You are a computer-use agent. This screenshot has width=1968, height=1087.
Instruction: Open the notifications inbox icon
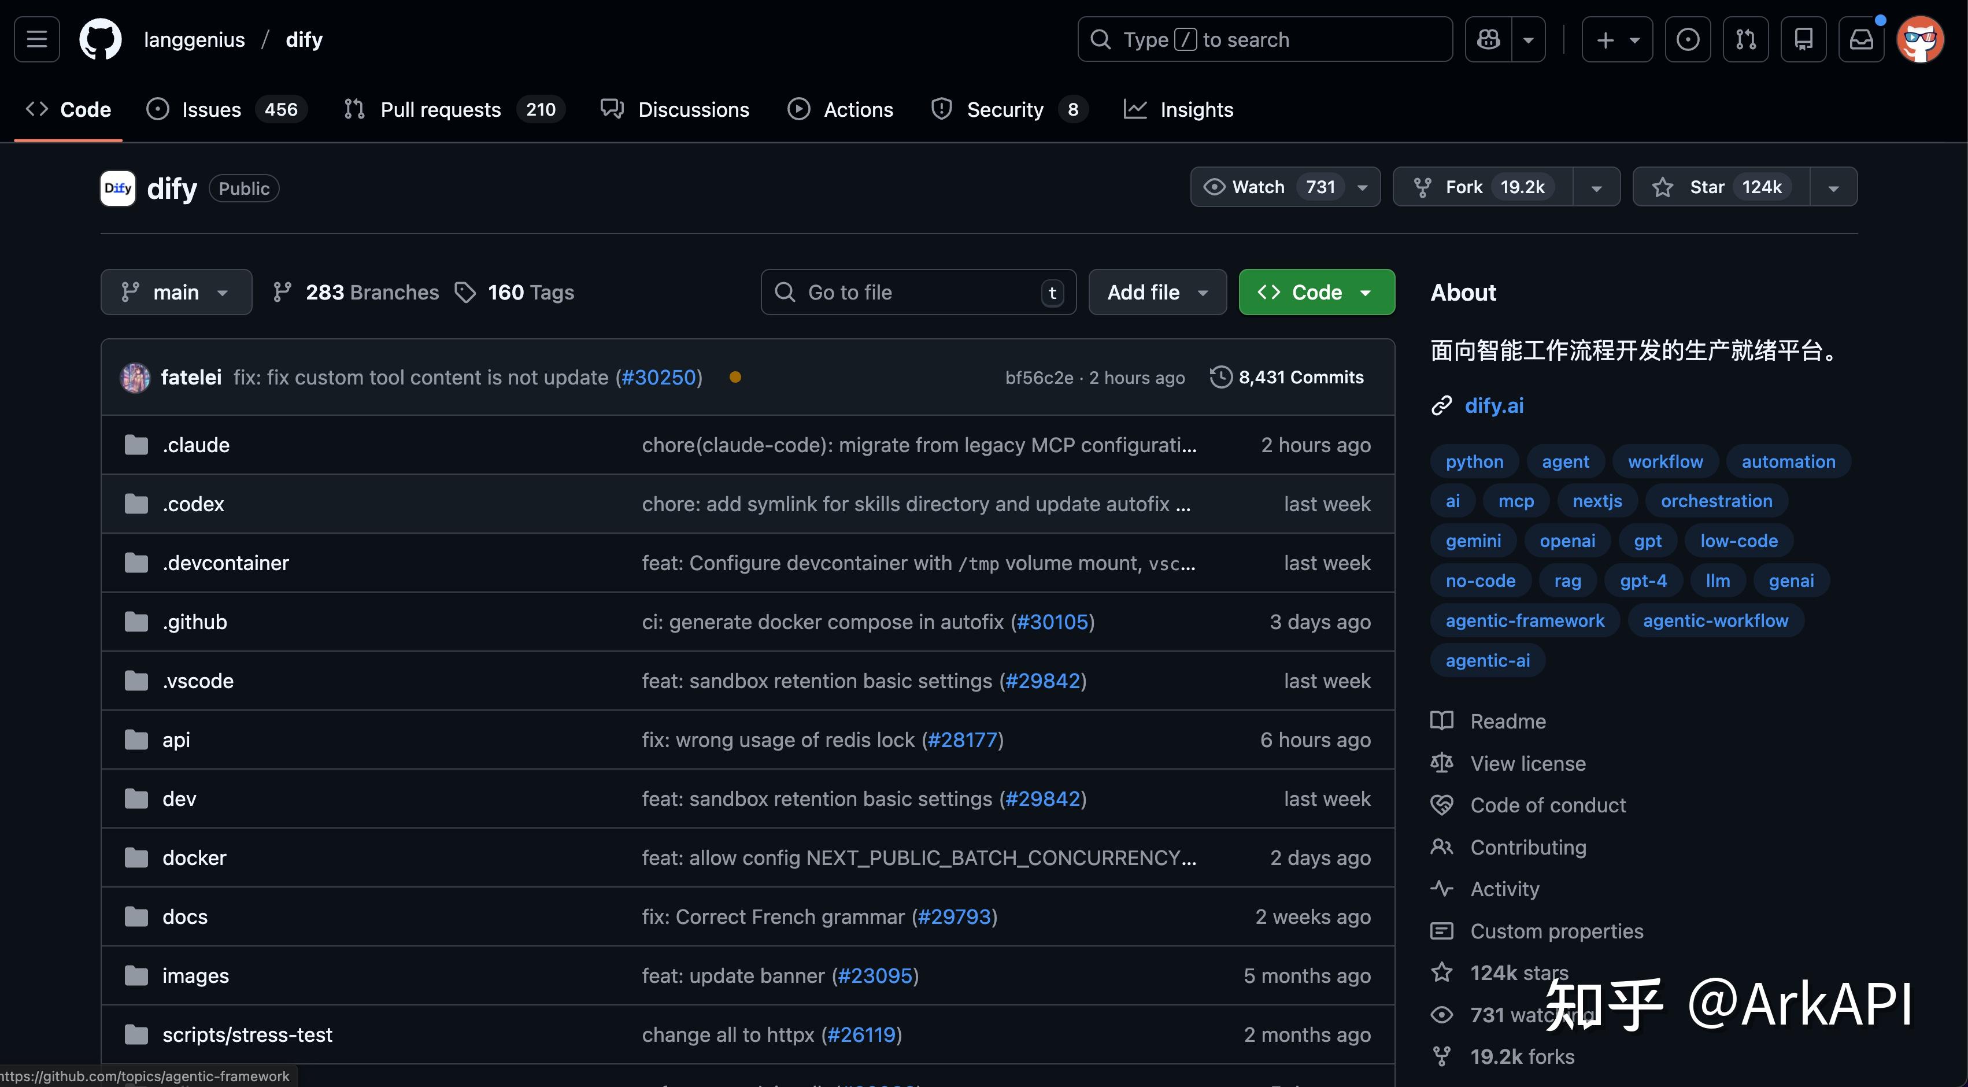point(1861,39)
